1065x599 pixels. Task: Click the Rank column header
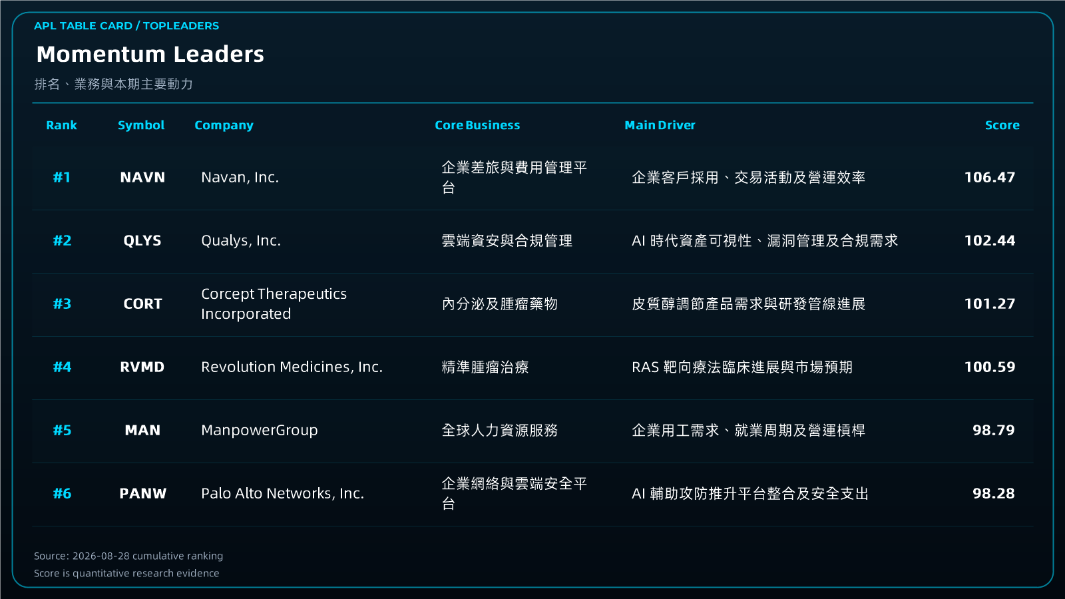click(61, 125)
